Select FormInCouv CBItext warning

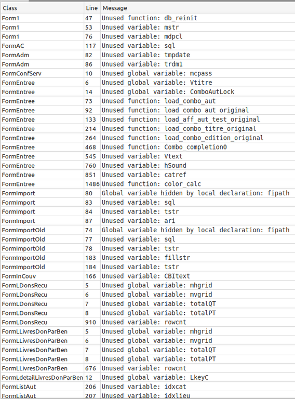[x=147, y=276]
